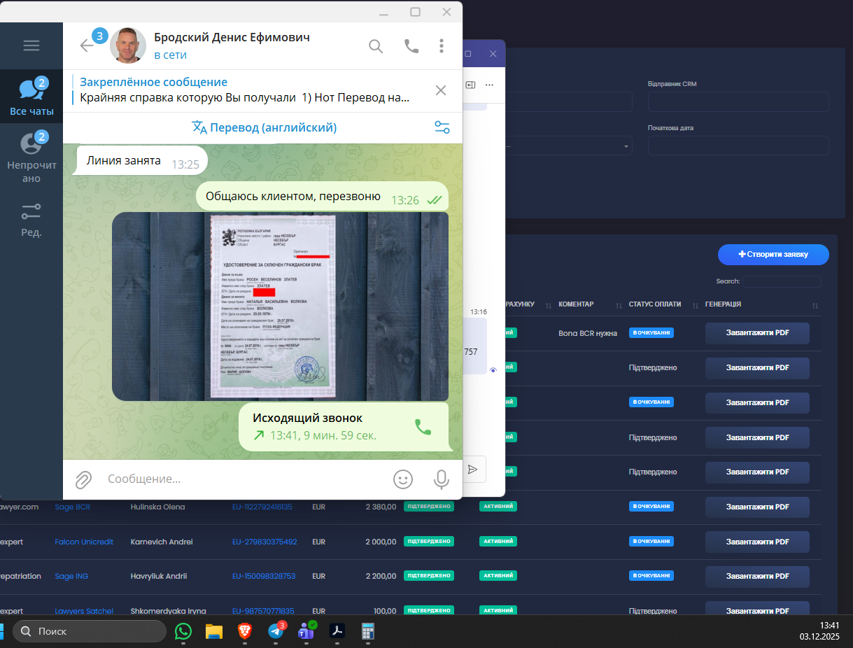The height and width of the screenshot is (648, 853).
Task: Open account link EU-1122792416135
Action: [x=262, y=507]
